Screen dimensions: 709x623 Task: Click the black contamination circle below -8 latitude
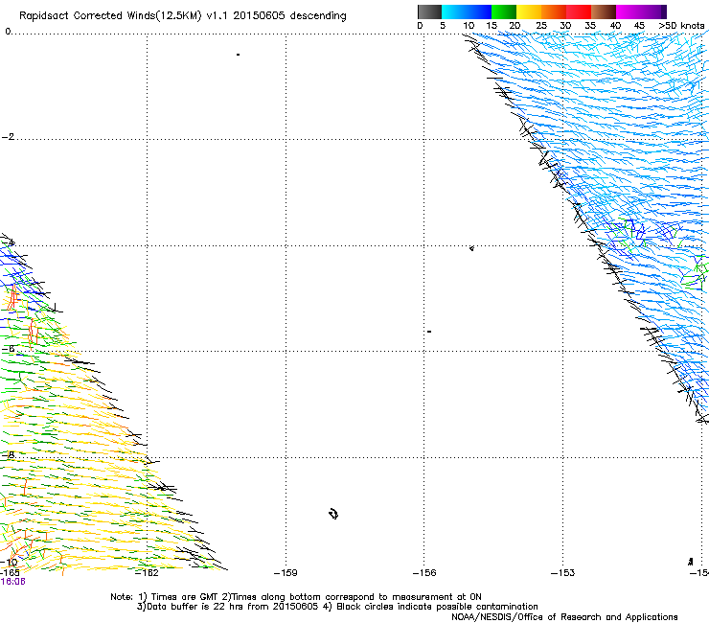pos(333,514)
